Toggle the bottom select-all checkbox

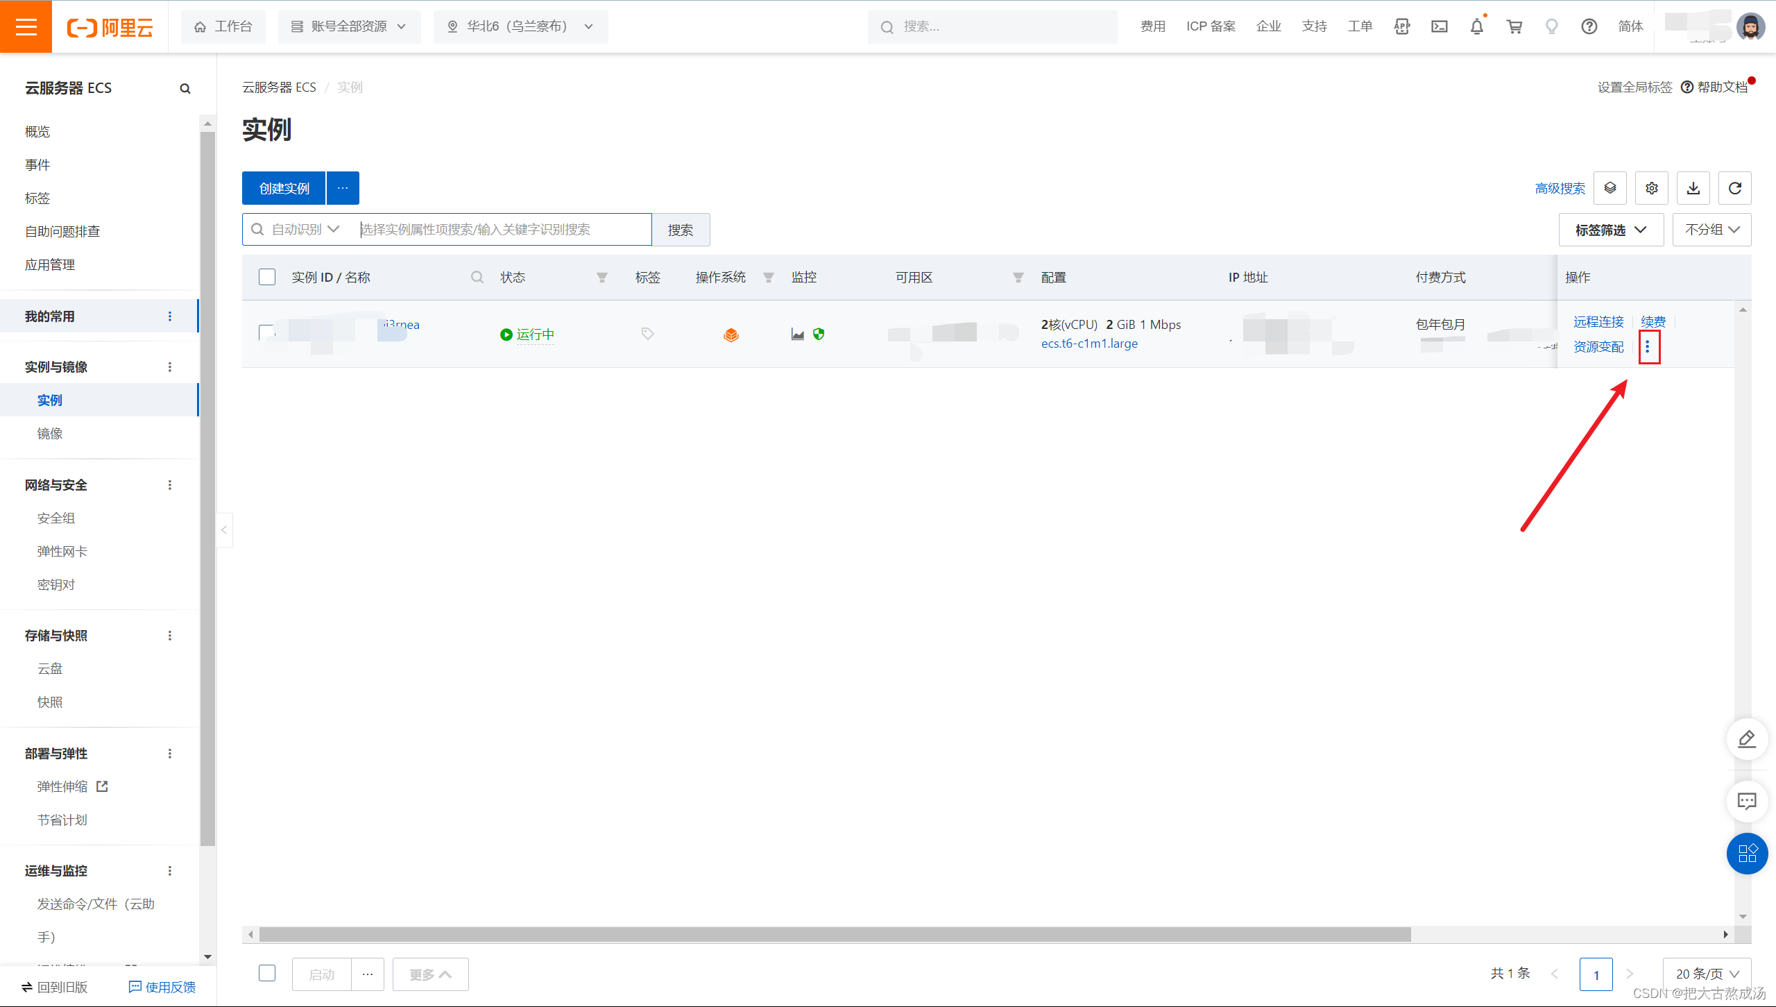[267, 974]
